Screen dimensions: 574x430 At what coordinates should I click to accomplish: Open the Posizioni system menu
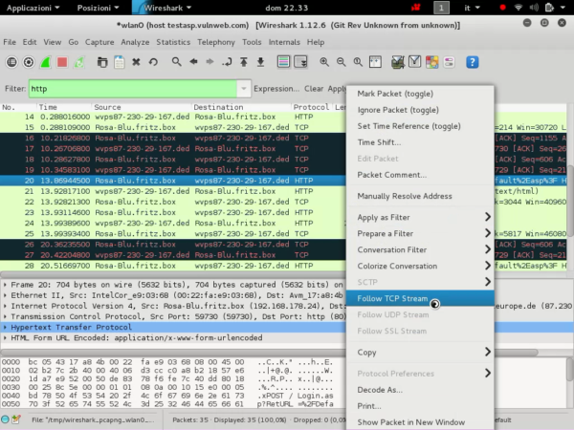[x=98, y=8]
